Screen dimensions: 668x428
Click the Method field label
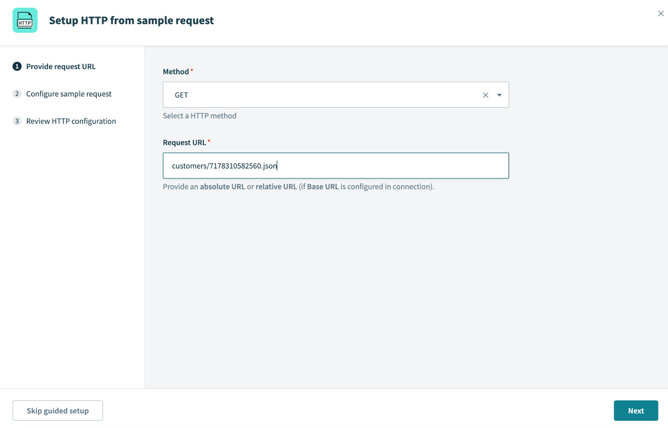pyautogui.click(x=176, y=72)
